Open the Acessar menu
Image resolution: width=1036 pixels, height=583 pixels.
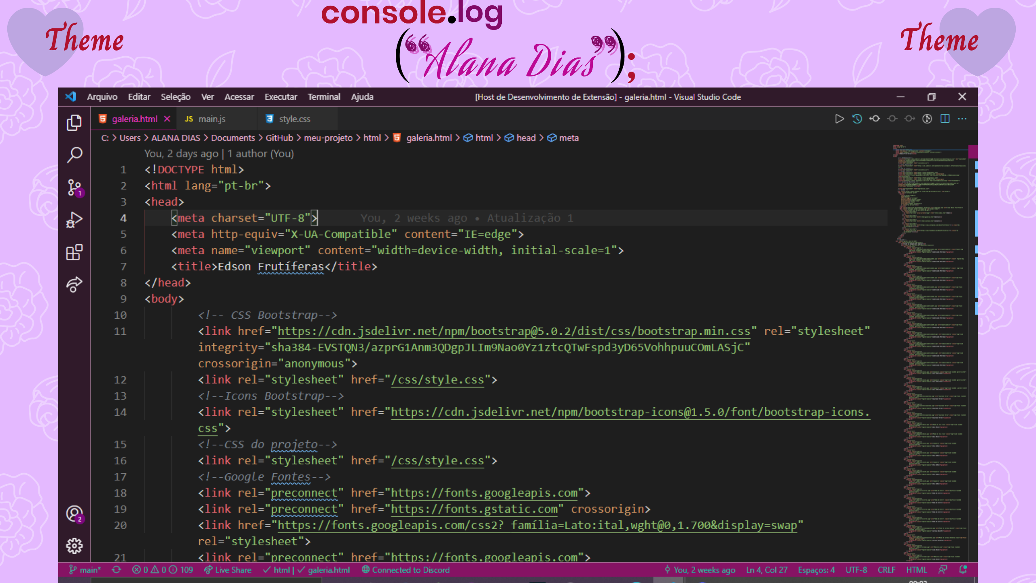coord(239,97)
